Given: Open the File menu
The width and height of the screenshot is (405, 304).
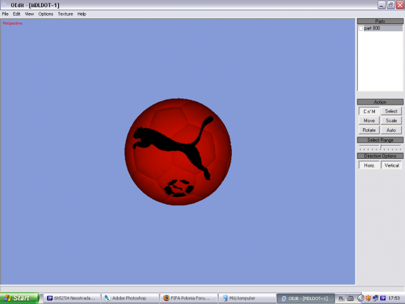Looking at the screenshot, I should coord(5,14).
